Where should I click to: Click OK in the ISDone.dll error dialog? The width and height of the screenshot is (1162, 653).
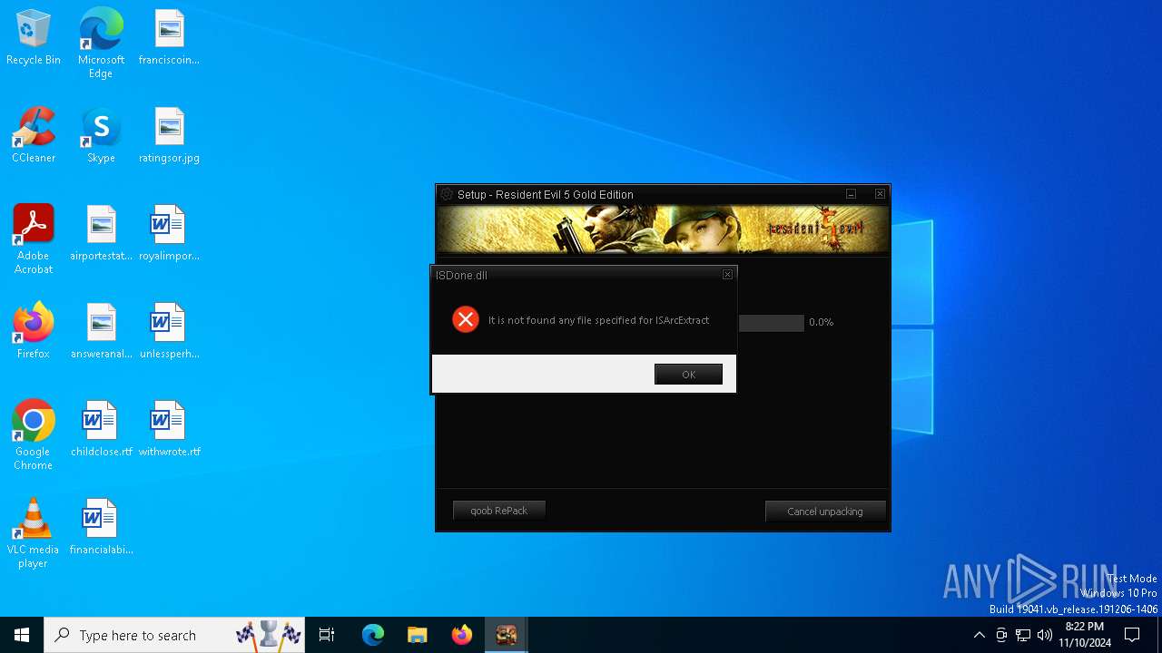tap(688, 375)
